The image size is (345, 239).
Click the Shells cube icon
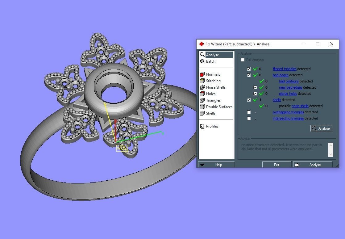[x=202, y=113]
